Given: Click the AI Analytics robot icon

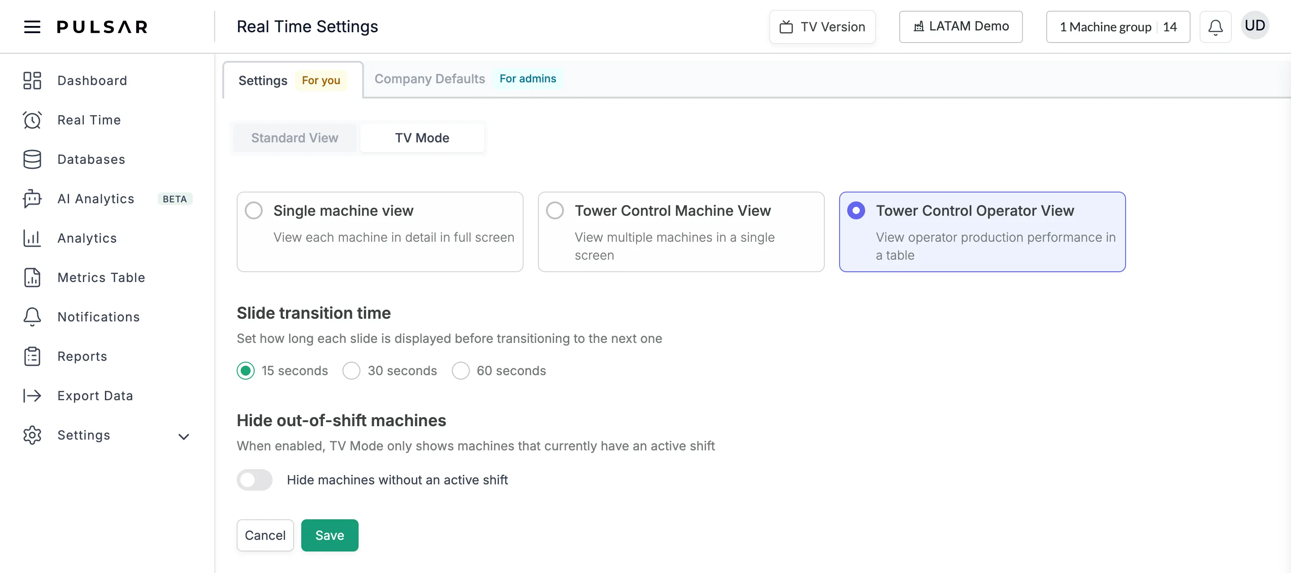Looking at the screenshot, I should point(32,199).
